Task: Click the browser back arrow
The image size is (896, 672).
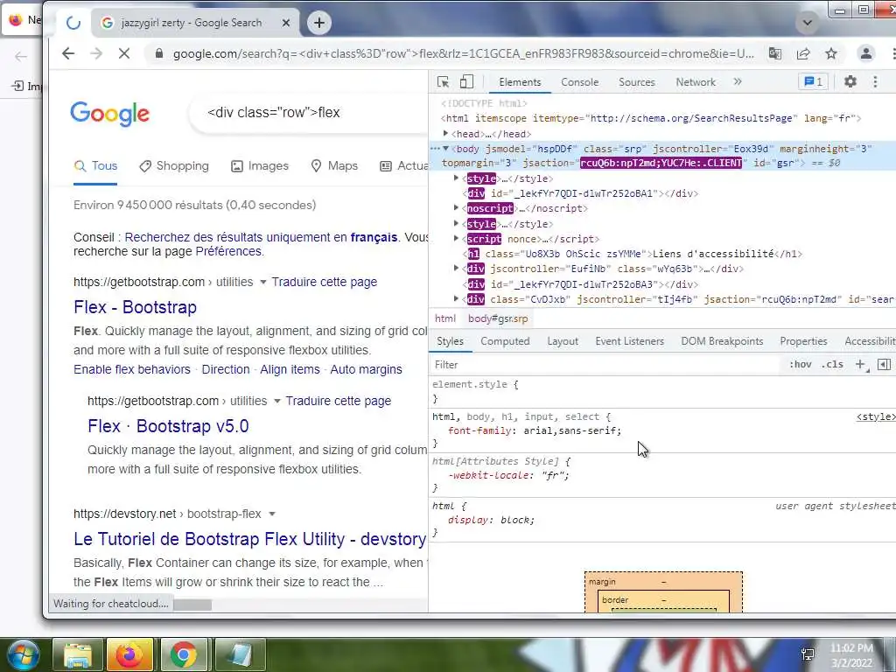Action: coord(68,53)
